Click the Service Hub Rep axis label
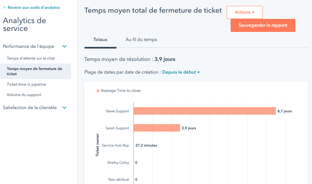This screenshot has height=184, width=312. [115, 145]
